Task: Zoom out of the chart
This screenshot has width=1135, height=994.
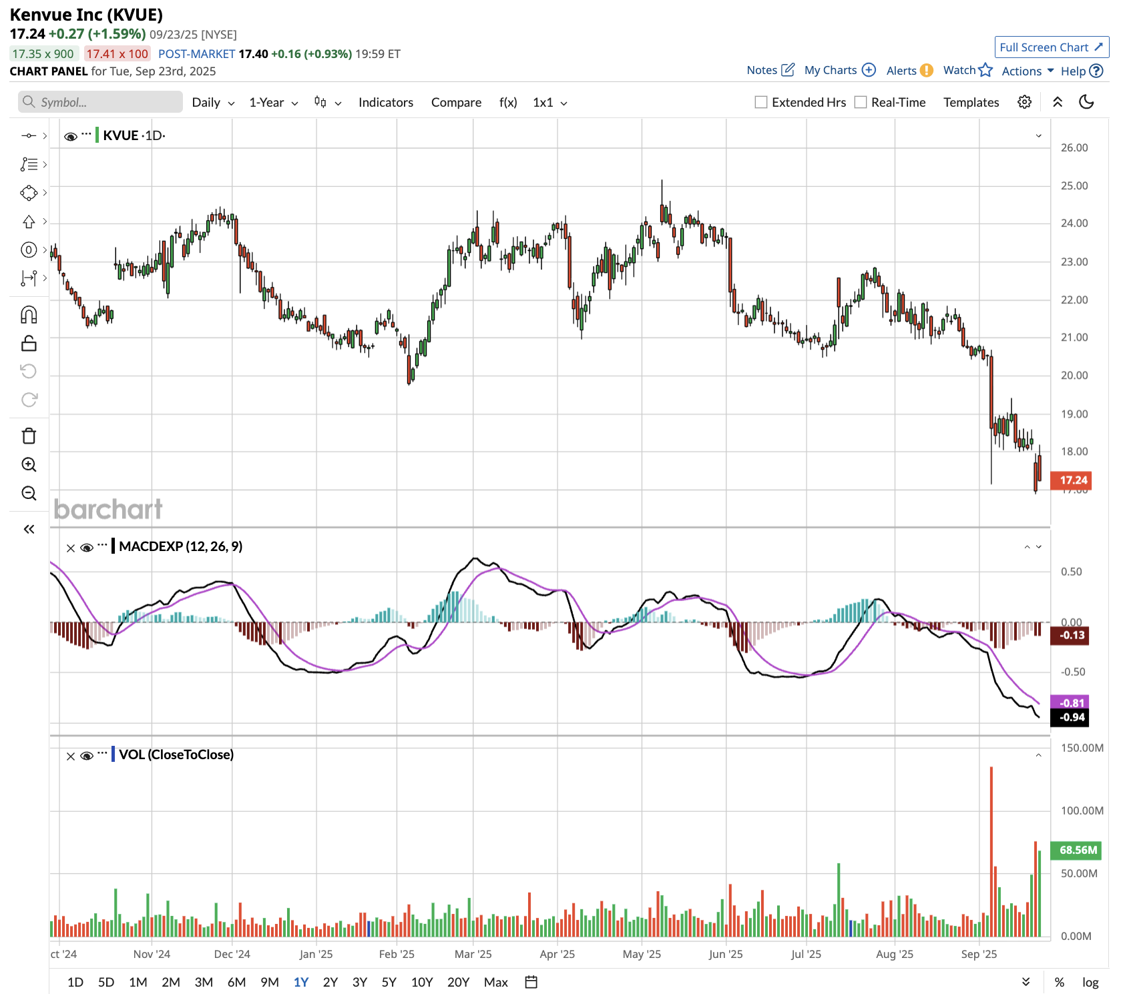Action: tap(29, 493)
